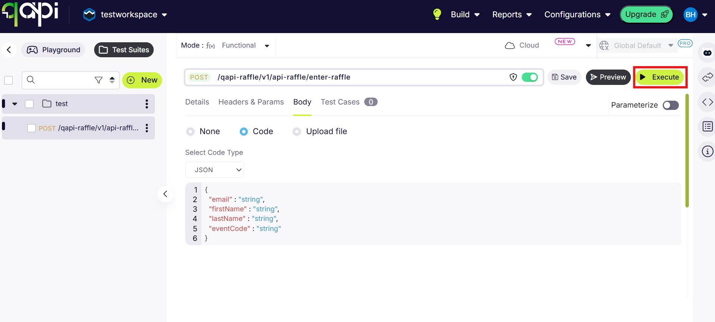715x322 pixels.
Task: Click the shield icon in URL bar
Action: [x=513, y=77]
